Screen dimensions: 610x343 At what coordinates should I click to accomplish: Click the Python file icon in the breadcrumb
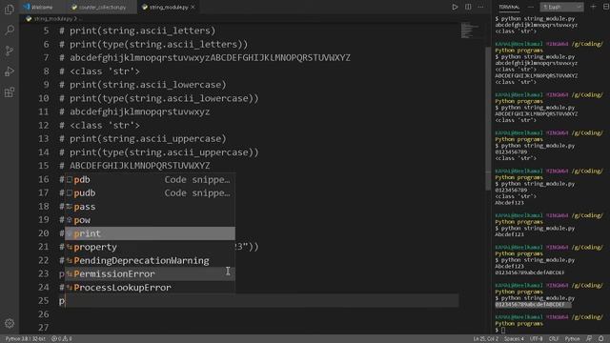[29, 18]
